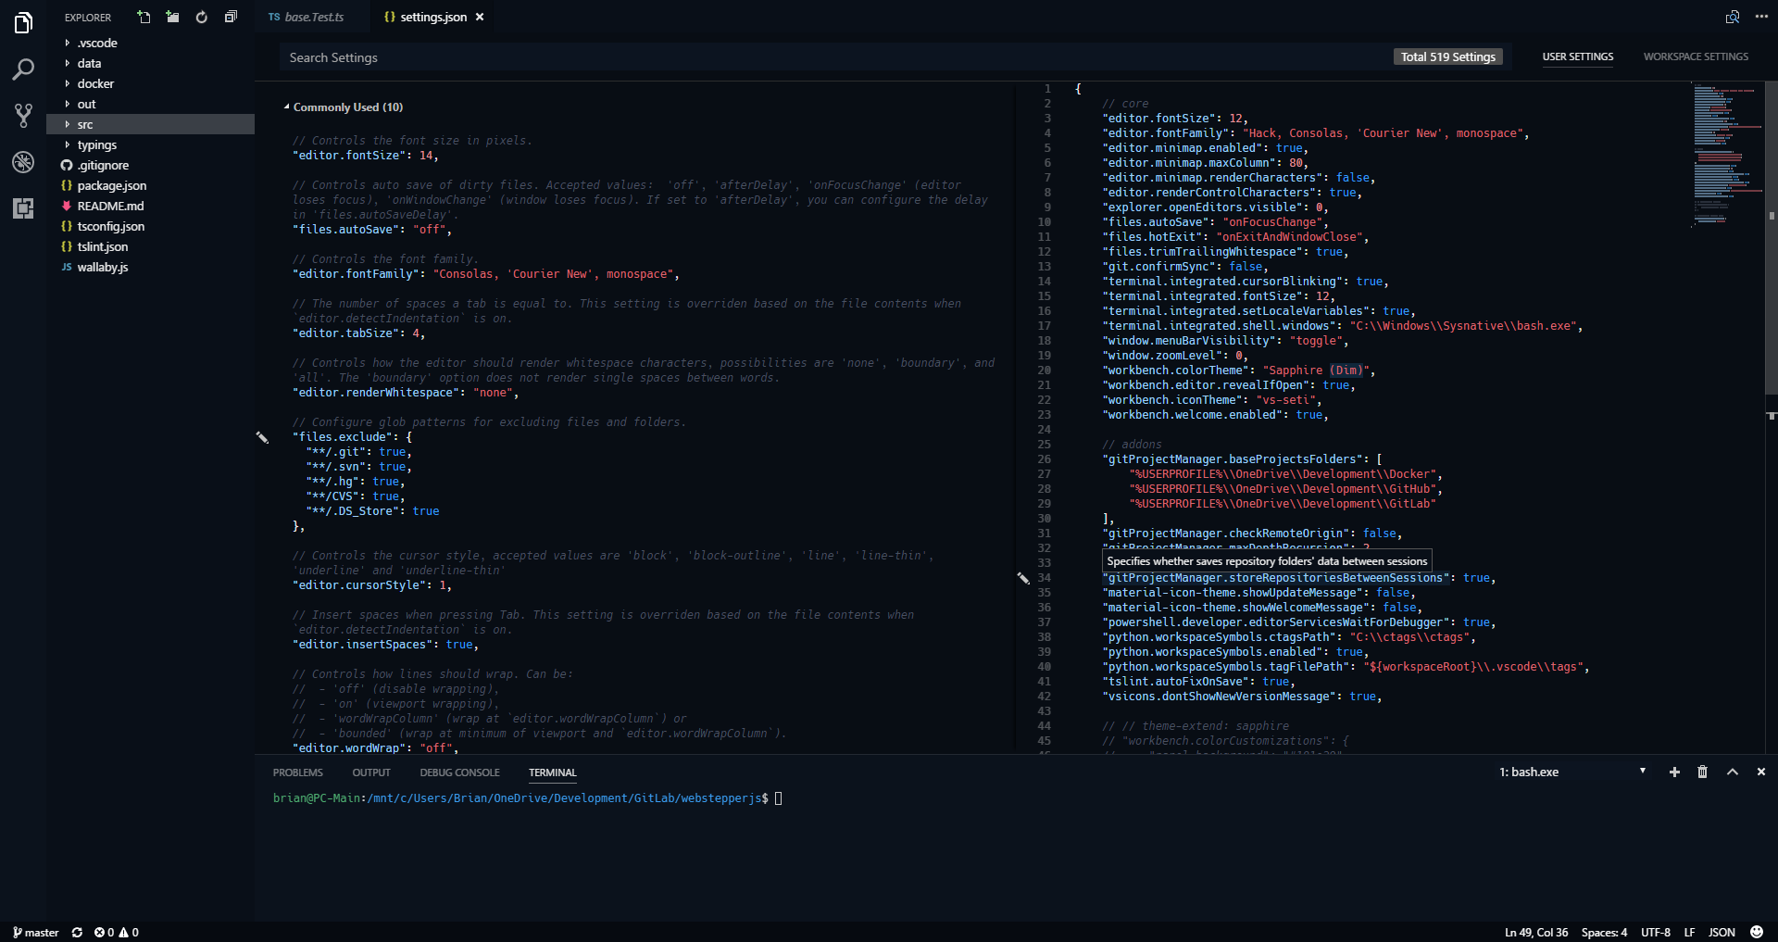
Task: Collapse all folders in Explorer
Action: (231, 17)
